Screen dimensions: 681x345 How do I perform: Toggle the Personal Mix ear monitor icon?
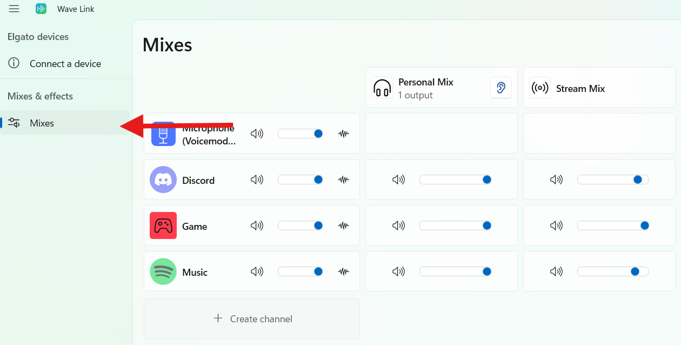[x=500, y=88]
